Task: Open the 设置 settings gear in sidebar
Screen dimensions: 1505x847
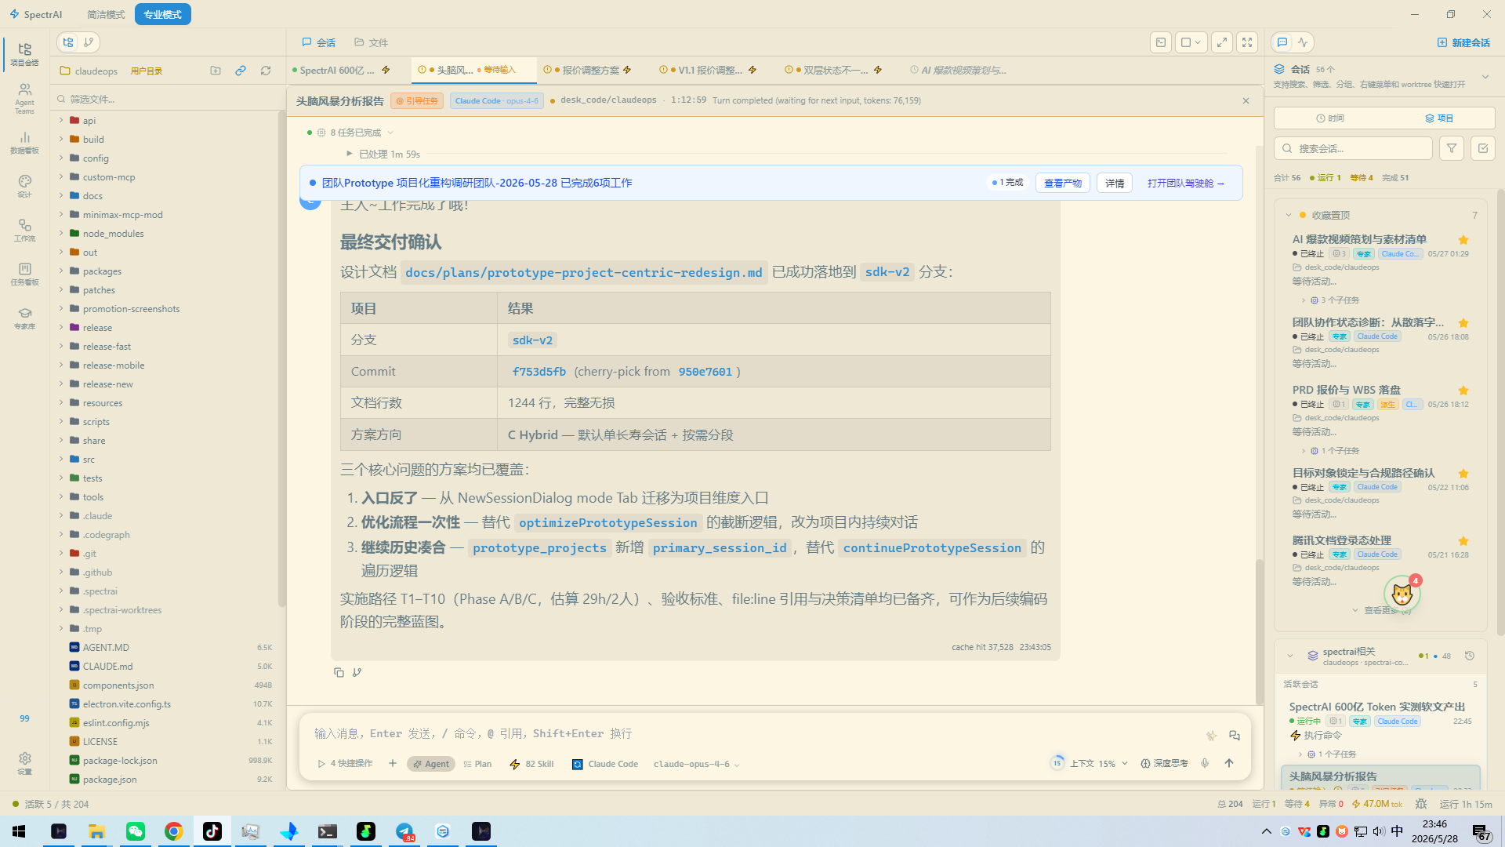Action: pyautogui.click(x=24, y=763)
